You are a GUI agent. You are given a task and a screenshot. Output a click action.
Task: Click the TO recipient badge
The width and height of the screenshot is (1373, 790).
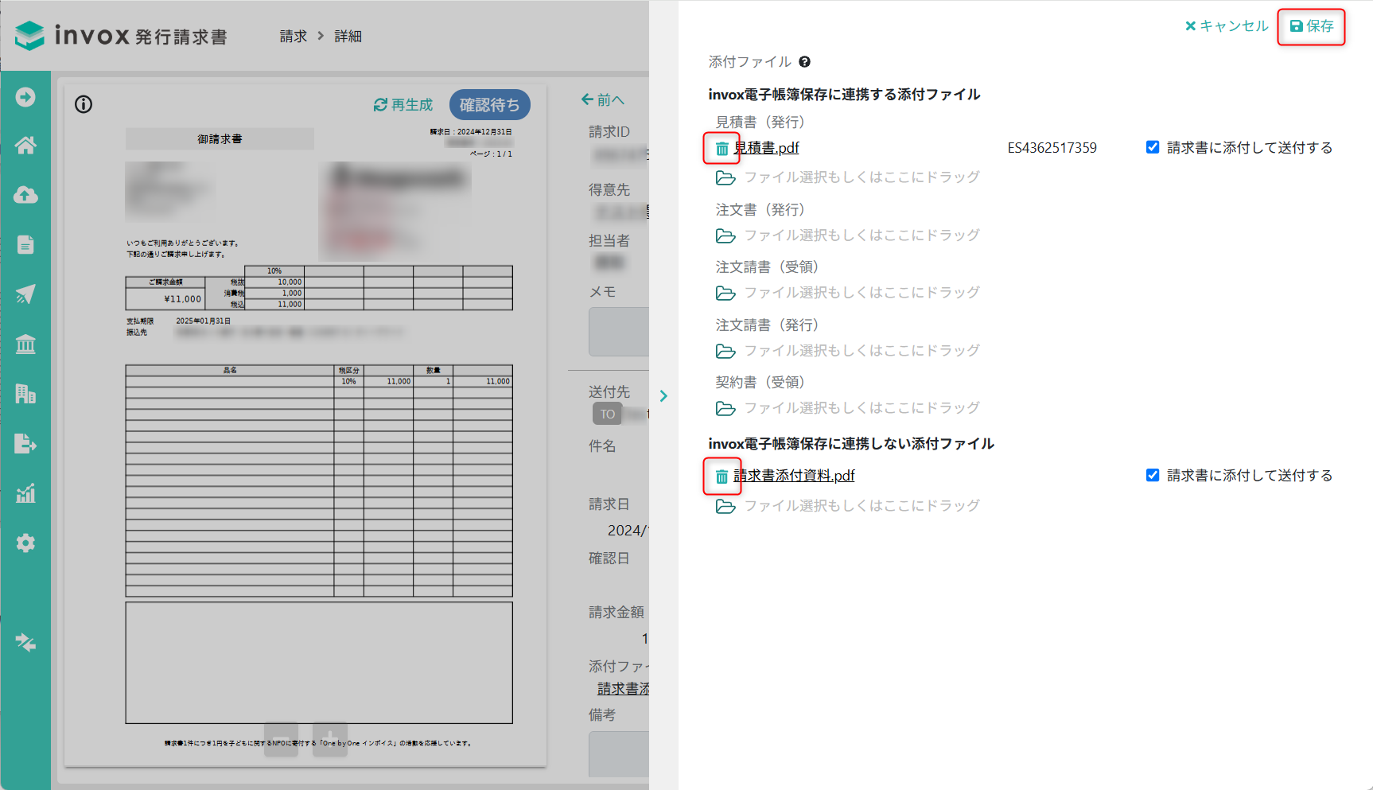click(x=608, y=414)
